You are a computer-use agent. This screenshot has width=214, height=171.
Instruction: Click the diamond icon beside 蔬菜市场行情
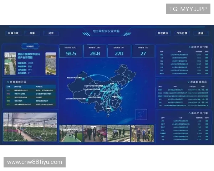point(189,47)
